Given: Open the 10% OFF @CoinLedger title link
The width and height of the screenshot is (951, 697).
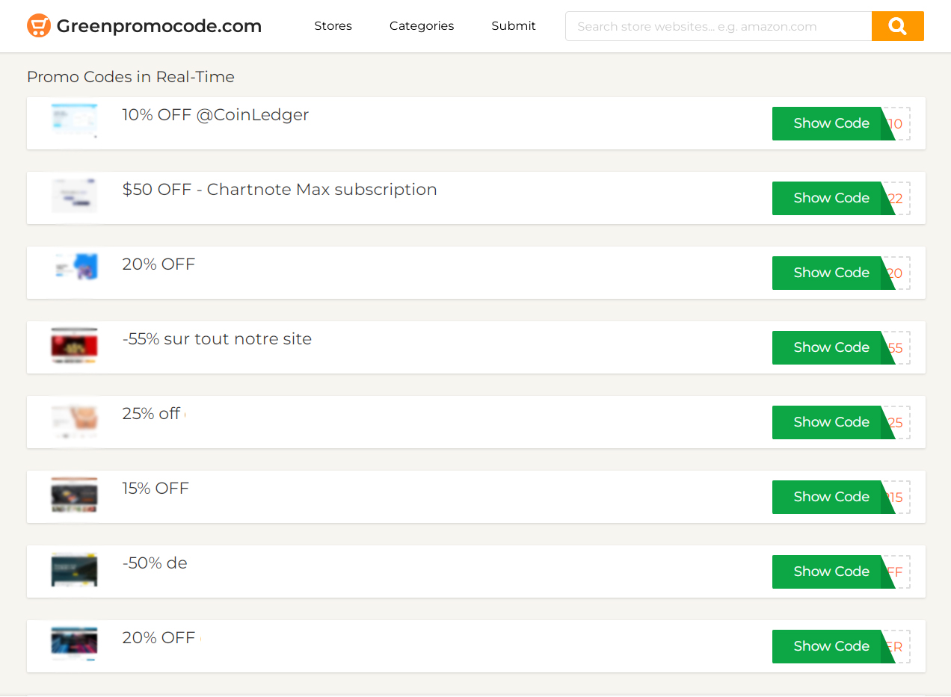Looking at the screenshot, I should pyautogui.click(x=215, y=115).
